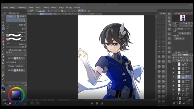Viewport: 194px width, 109px height.
Task: Open the 文件(F) menu
Action: point(5,8)
